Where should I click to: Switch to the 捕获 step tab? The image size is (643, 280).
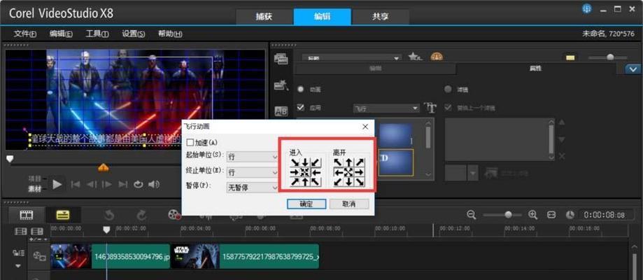pyautogui.click(x=264, y=17)
